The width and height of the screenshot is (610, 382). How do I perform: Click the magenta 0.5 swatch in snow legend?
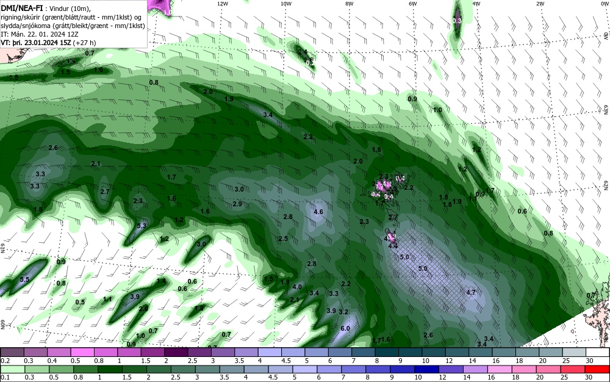(x=82, y=353)
